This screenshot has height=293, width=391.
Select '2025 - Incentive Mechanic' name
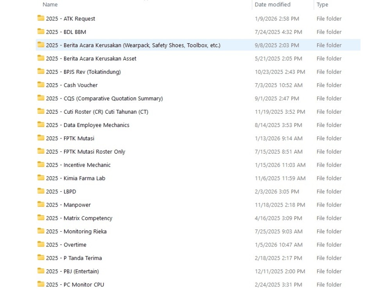point(78,165)
